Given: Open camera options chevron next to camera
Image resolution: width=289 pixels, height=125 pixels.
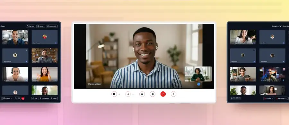Looking at the screenshot, I should click(119, 94).
